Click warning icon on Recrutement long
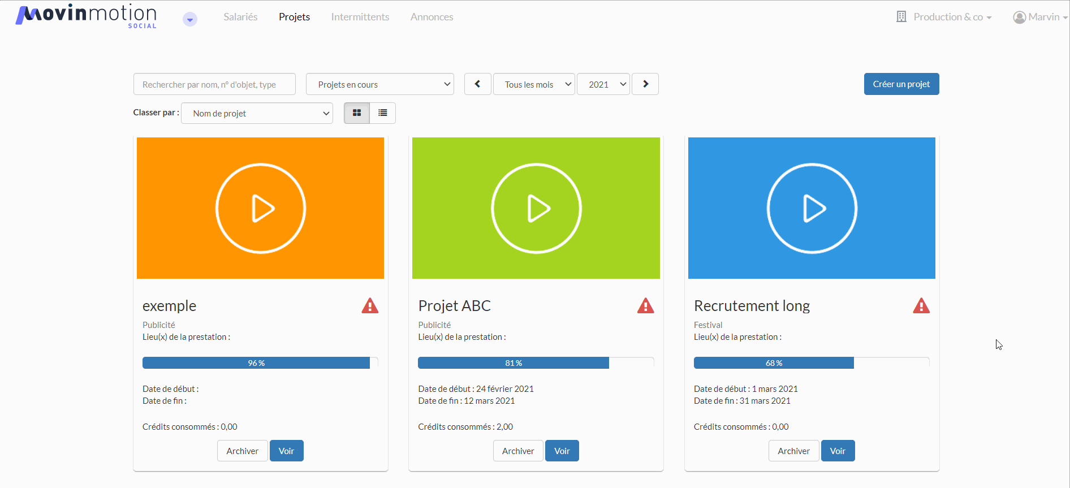The image size is (1070, 488). [x=921, y=306]
